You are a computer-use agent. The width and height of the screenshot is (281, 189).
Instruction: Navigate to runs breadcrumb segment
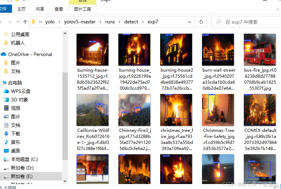[110, 22]
